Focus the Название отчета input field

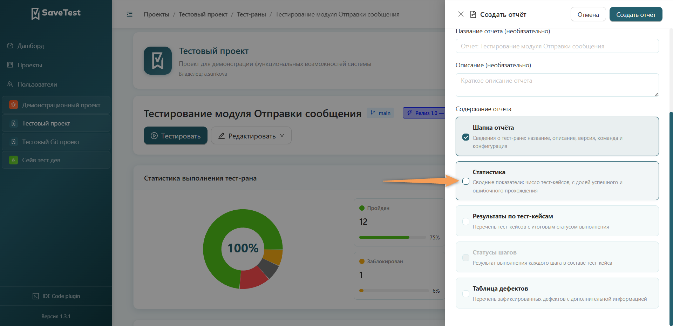click(557, 46)
